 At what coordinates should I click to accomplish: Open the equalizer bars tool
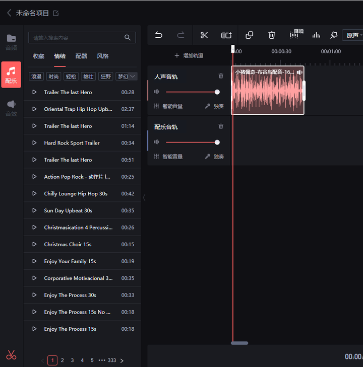(x=316, y=35)
